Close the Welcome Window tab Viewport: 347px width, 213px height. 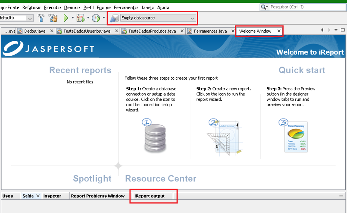[x=279, y=31]
